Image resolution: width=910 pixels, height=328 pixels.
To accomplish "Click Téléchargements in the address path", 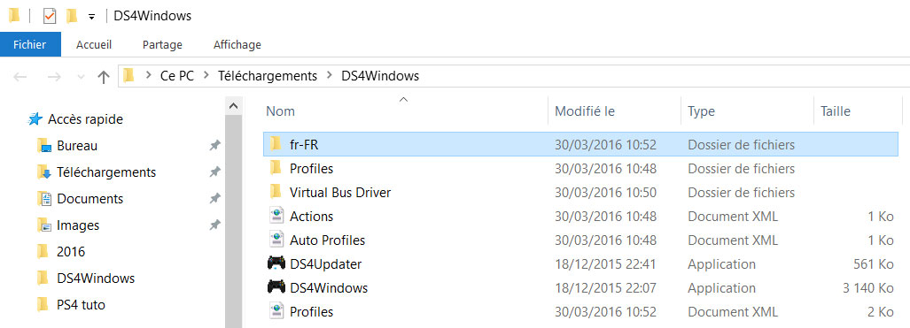I will pyautogui.click(x=268, y=76).
